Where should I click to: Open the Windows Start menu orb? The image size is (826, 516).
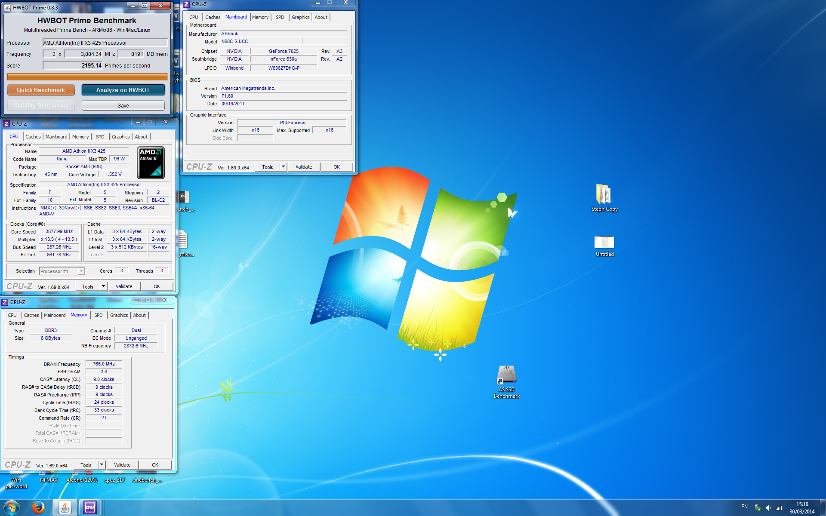[12, 507]
